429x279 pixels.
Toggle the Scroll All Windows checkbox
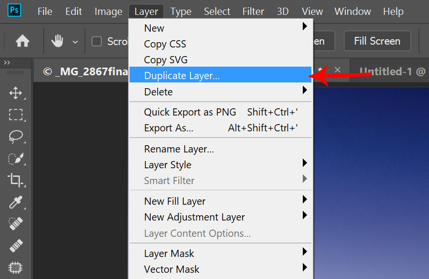(97, 41)
